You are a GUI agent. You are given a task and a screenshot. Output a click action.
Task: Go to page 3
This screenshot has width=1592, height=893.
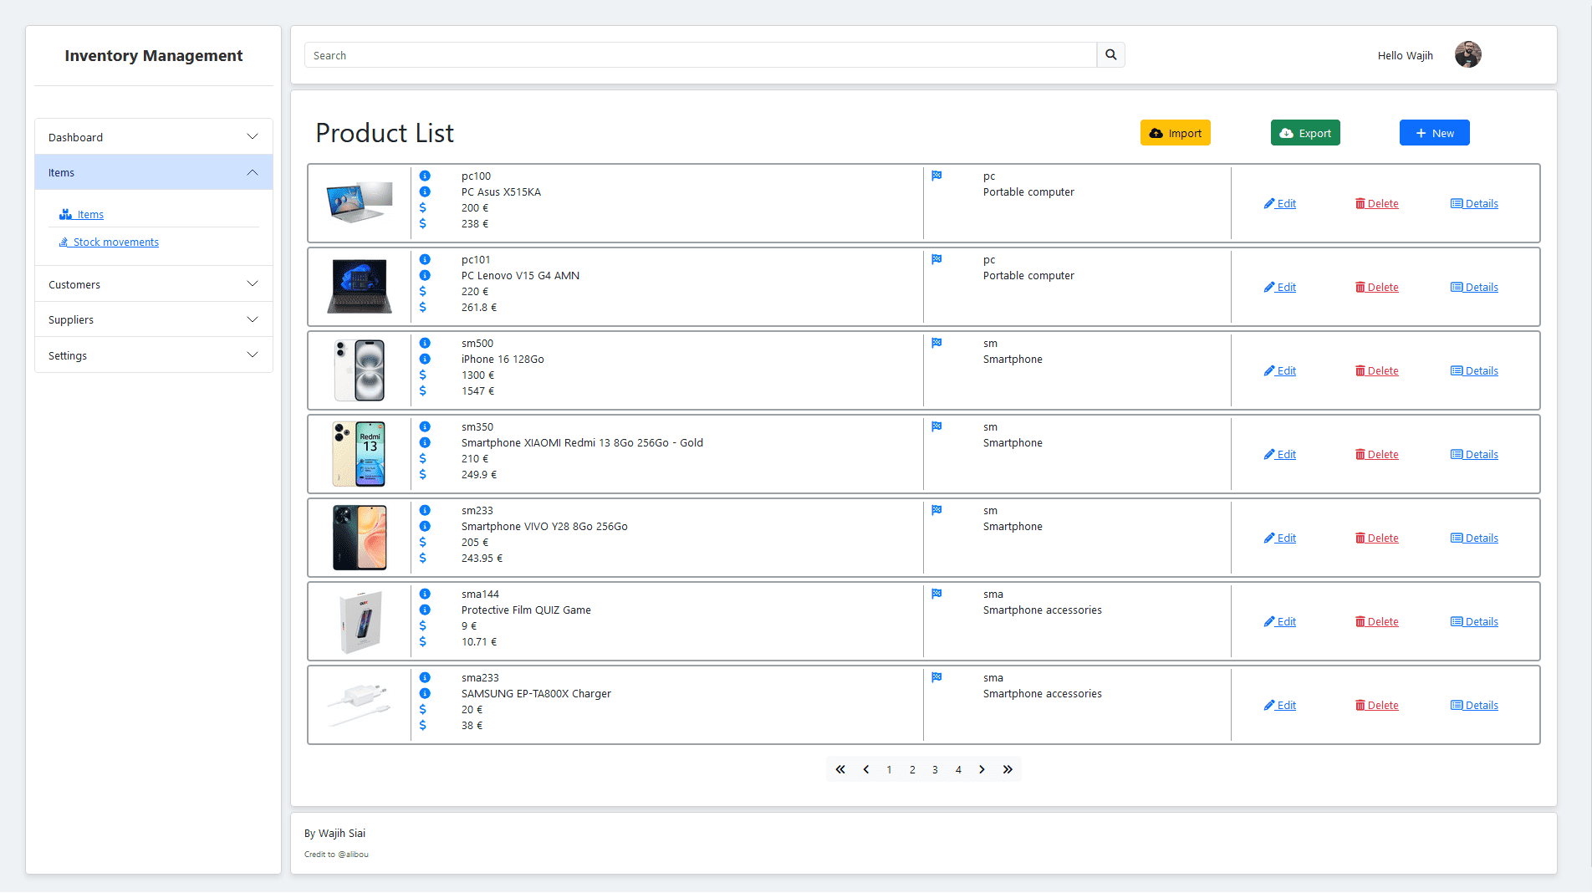tap(935, 770)
